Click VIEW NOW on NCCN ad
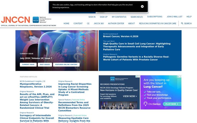 point(130,96)
